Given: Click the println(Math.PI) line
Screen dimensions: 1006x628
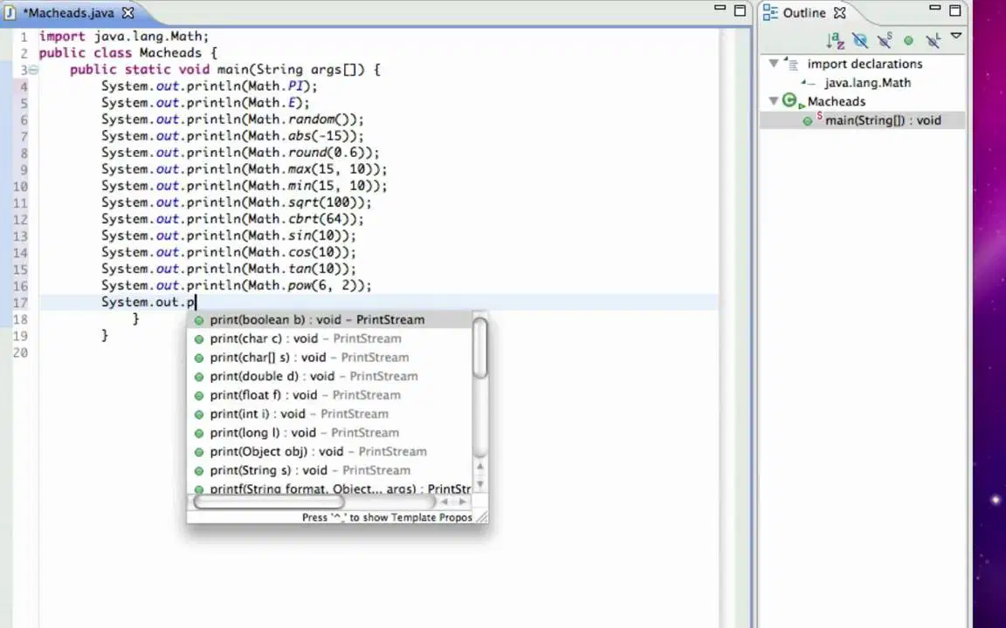Looking at the screenshot, I should 210,86.
